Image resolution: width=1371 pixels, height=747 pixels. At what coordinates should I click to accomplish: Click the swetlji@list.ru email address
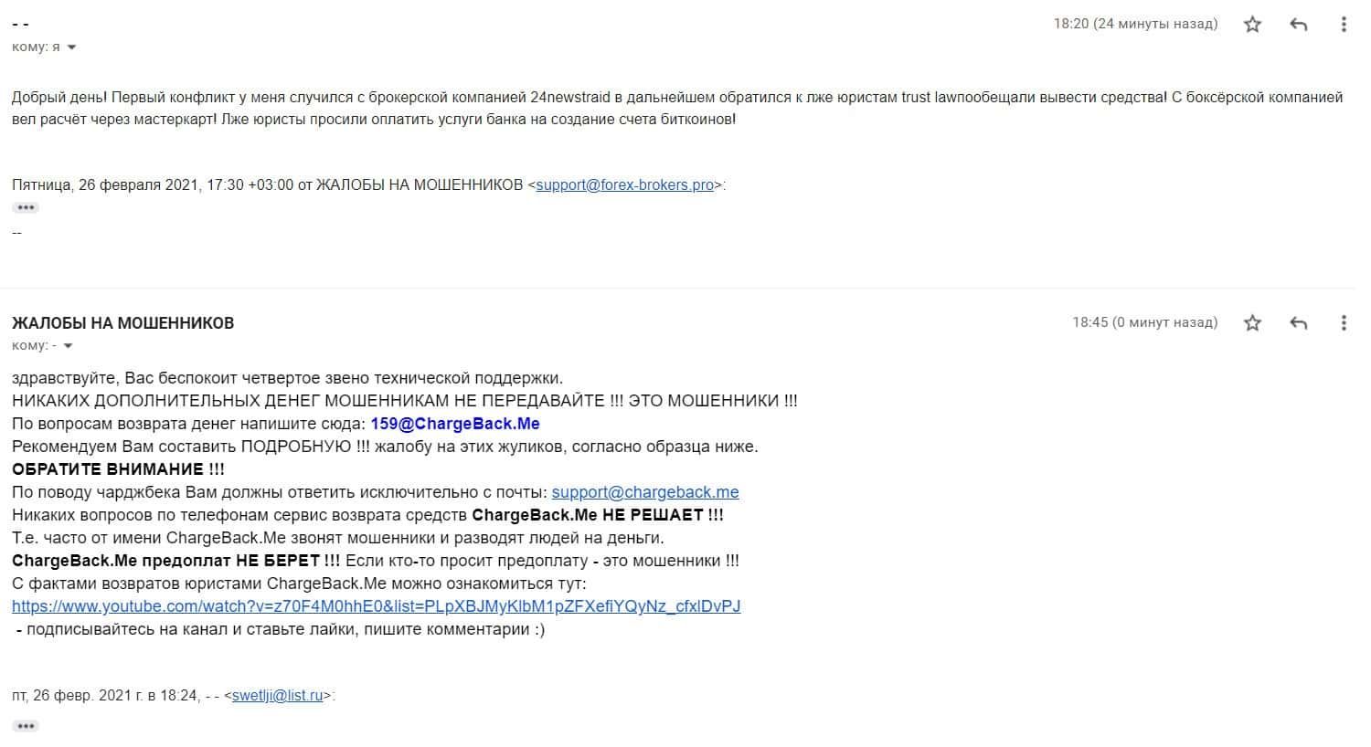point(278,696)
